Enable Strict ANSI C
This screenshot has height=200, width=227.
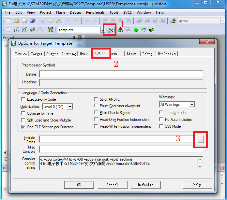coord(96,99)
